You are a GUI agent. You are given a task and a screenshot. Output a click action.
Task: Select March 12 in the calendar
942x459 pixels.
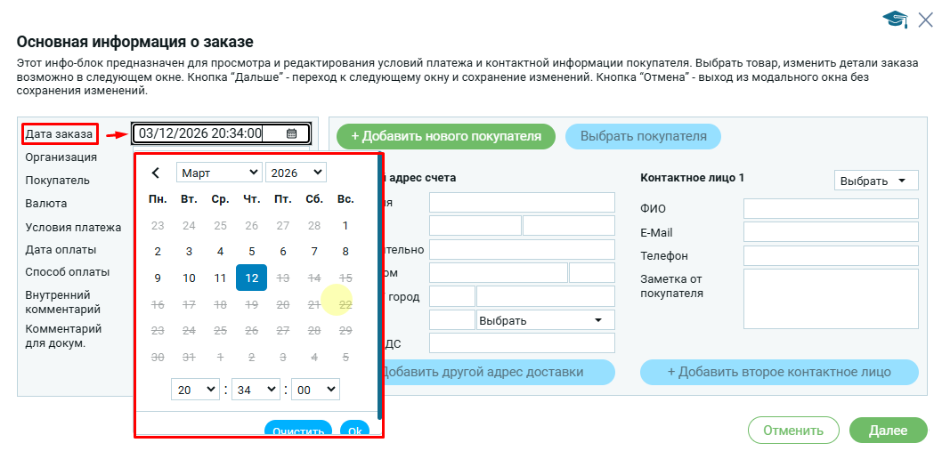(251, 278)
